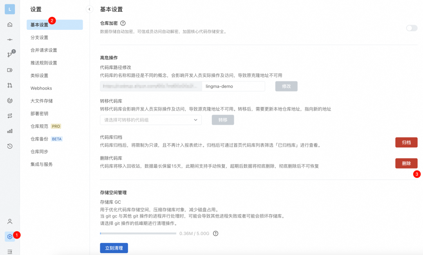Click help icon beside storage usage
The height and width of the screenshot is (255, 423).
coord(215,233)
